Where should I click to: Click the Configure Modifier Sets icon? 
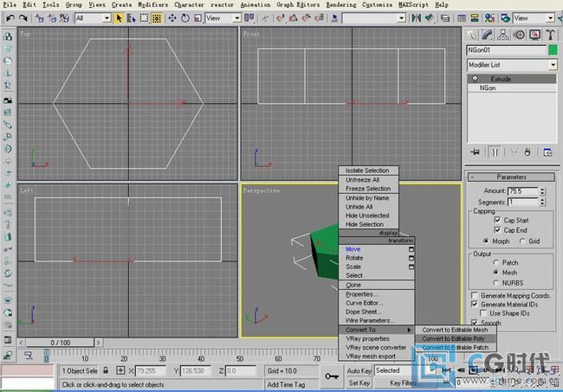coord(547,152)
